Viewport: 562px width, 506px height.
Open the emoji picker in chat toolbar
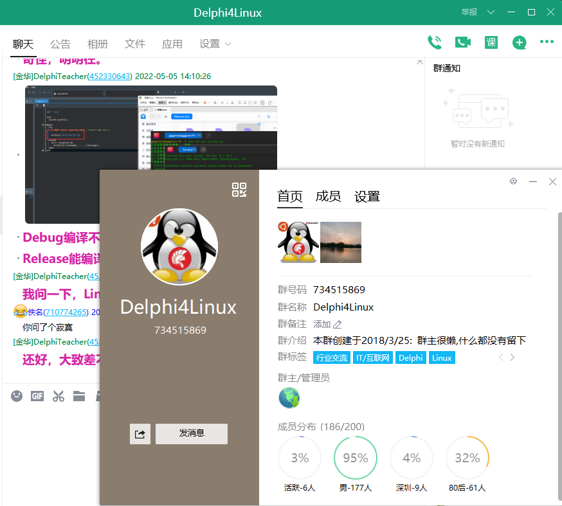pos(17,396)
